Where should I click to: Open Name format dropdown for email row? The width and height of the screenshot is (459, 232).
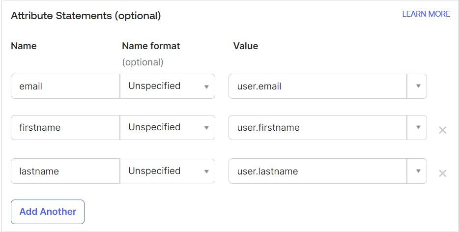point(168,87)
